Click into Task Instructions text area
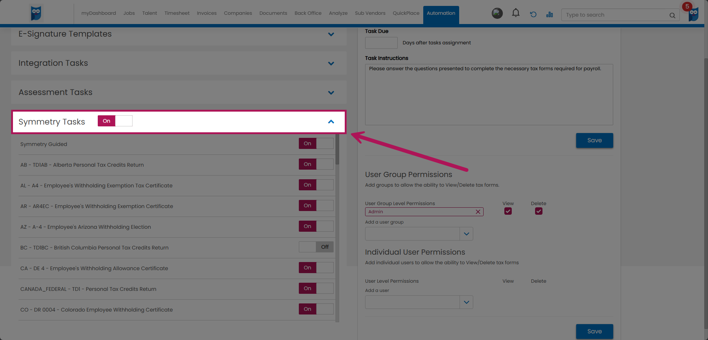Viewport: 708px width, 340px height. click(x=489, y=95)
